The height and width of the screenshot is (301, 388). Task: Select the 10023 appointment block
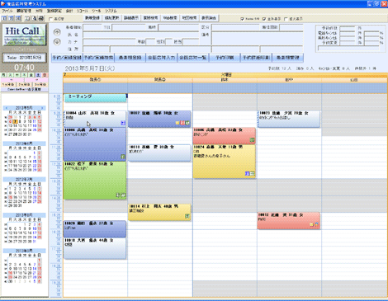(289, 119)
